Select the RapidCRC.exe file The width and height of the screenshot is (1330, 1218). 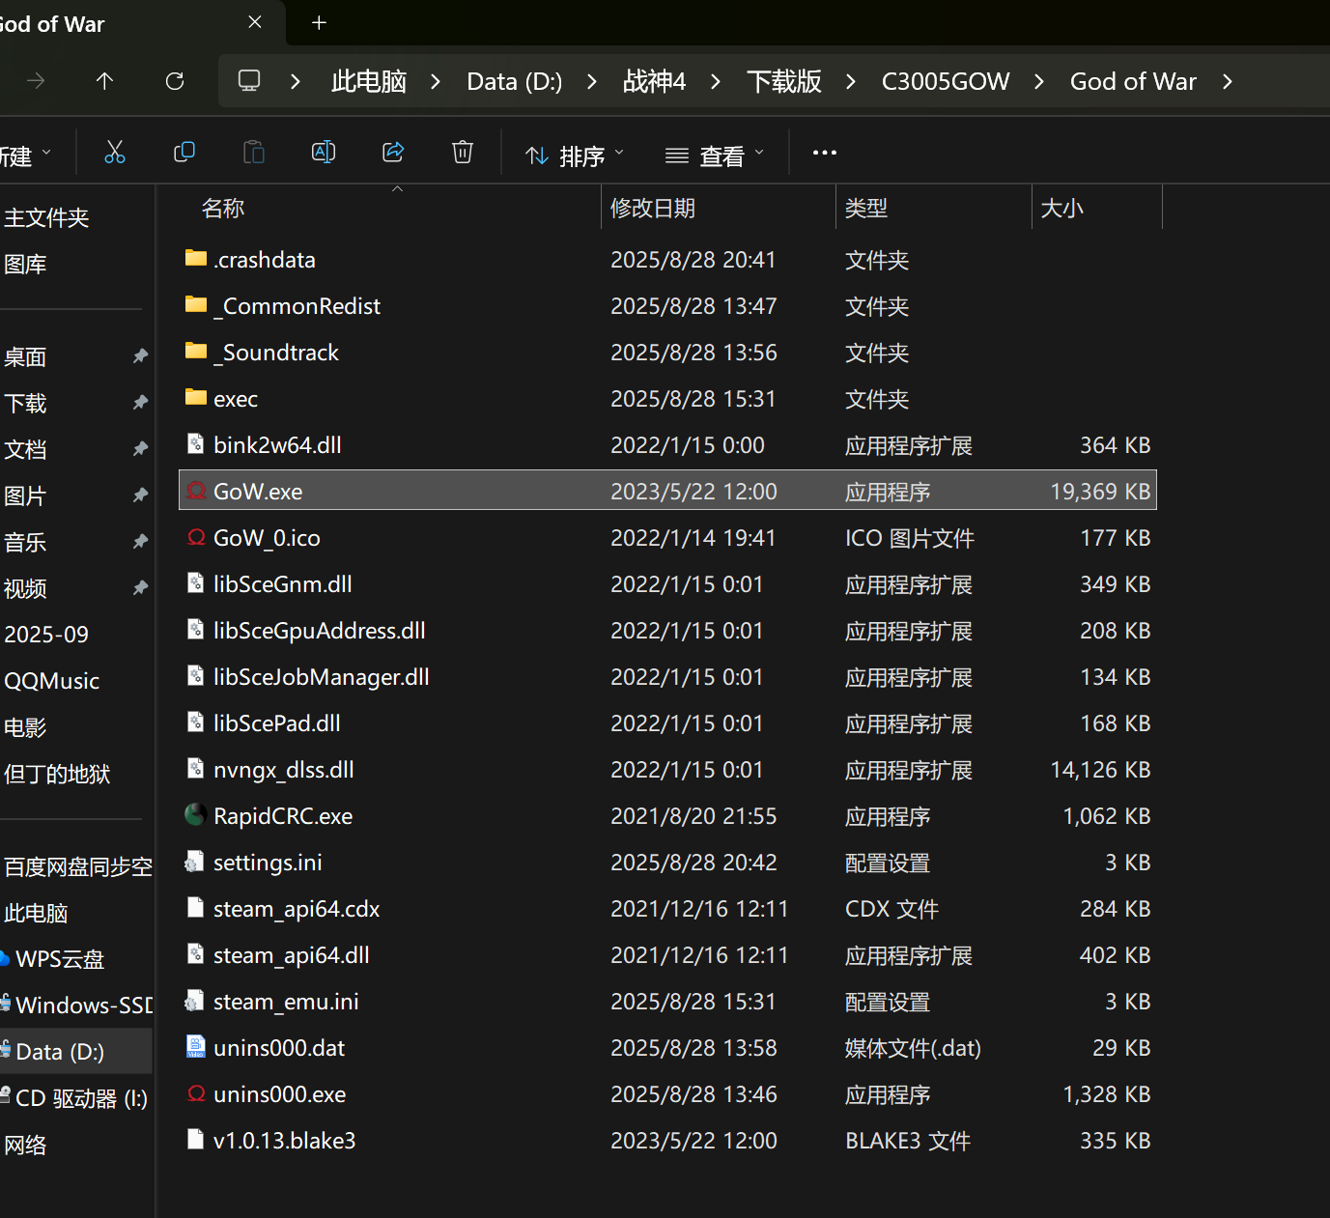[283, 816]
